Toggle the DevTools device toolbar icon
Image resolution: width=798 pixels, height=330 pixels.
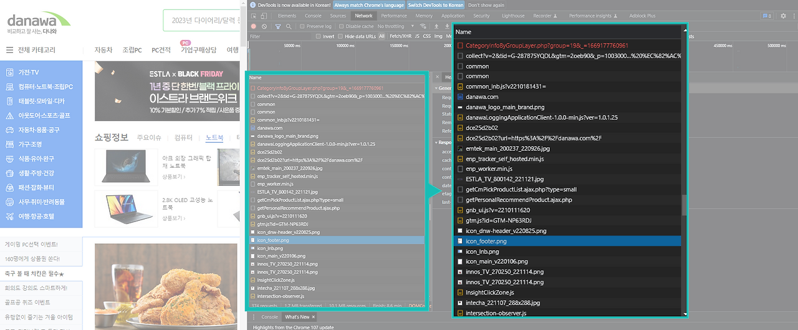[265, 16]
